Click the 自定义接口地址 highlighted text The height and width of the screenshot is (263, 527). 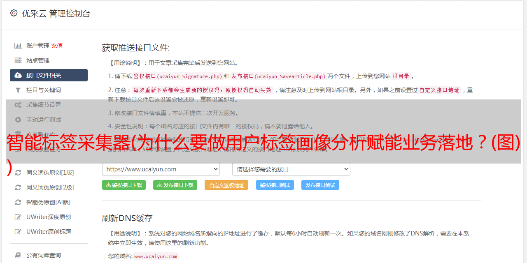[x=439, y=90]
